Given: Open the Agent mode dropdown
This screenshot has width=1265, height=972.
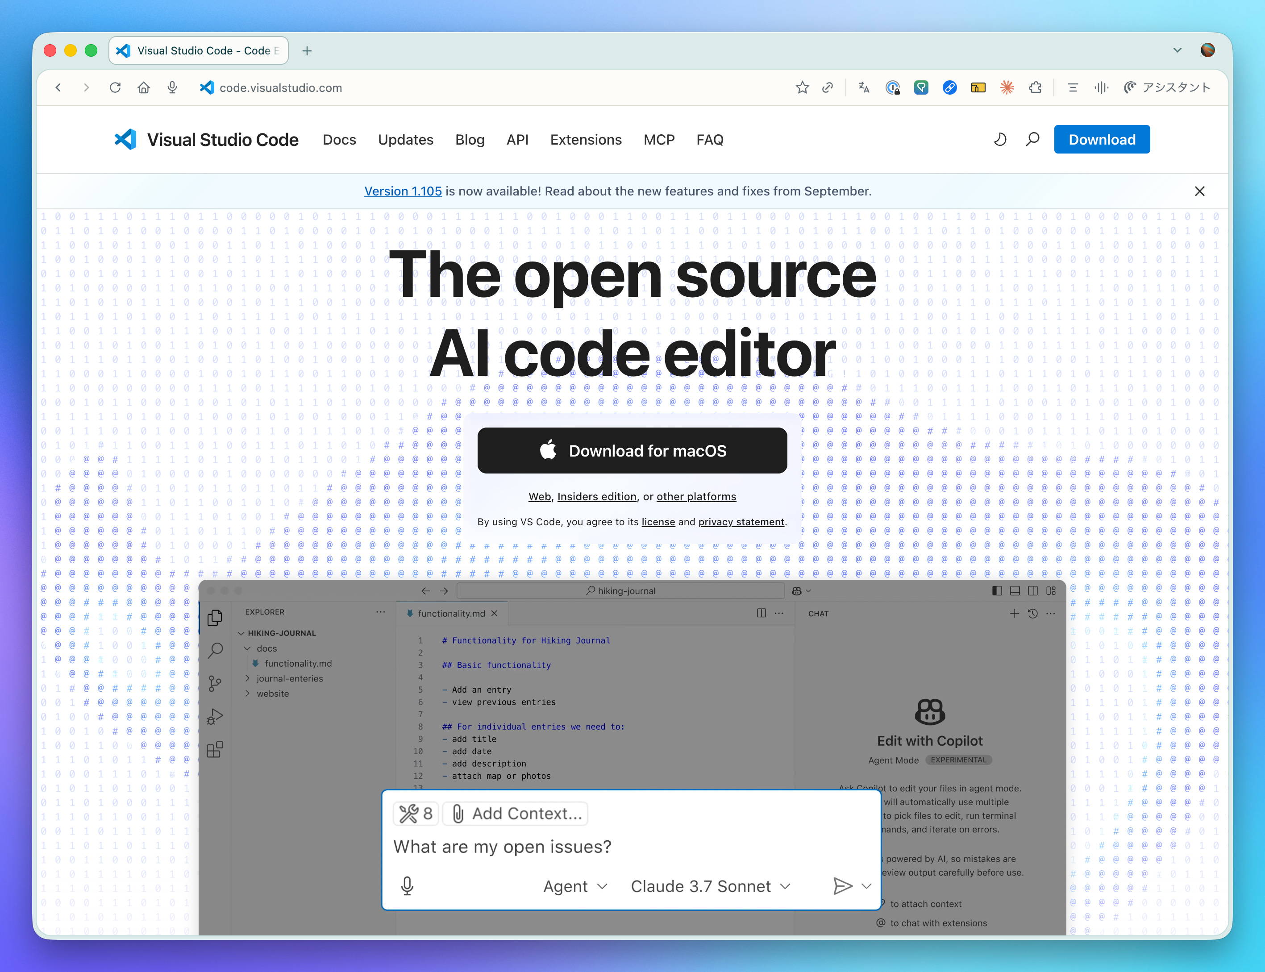Looking at the screenshot, I should (x=575, y=886).
